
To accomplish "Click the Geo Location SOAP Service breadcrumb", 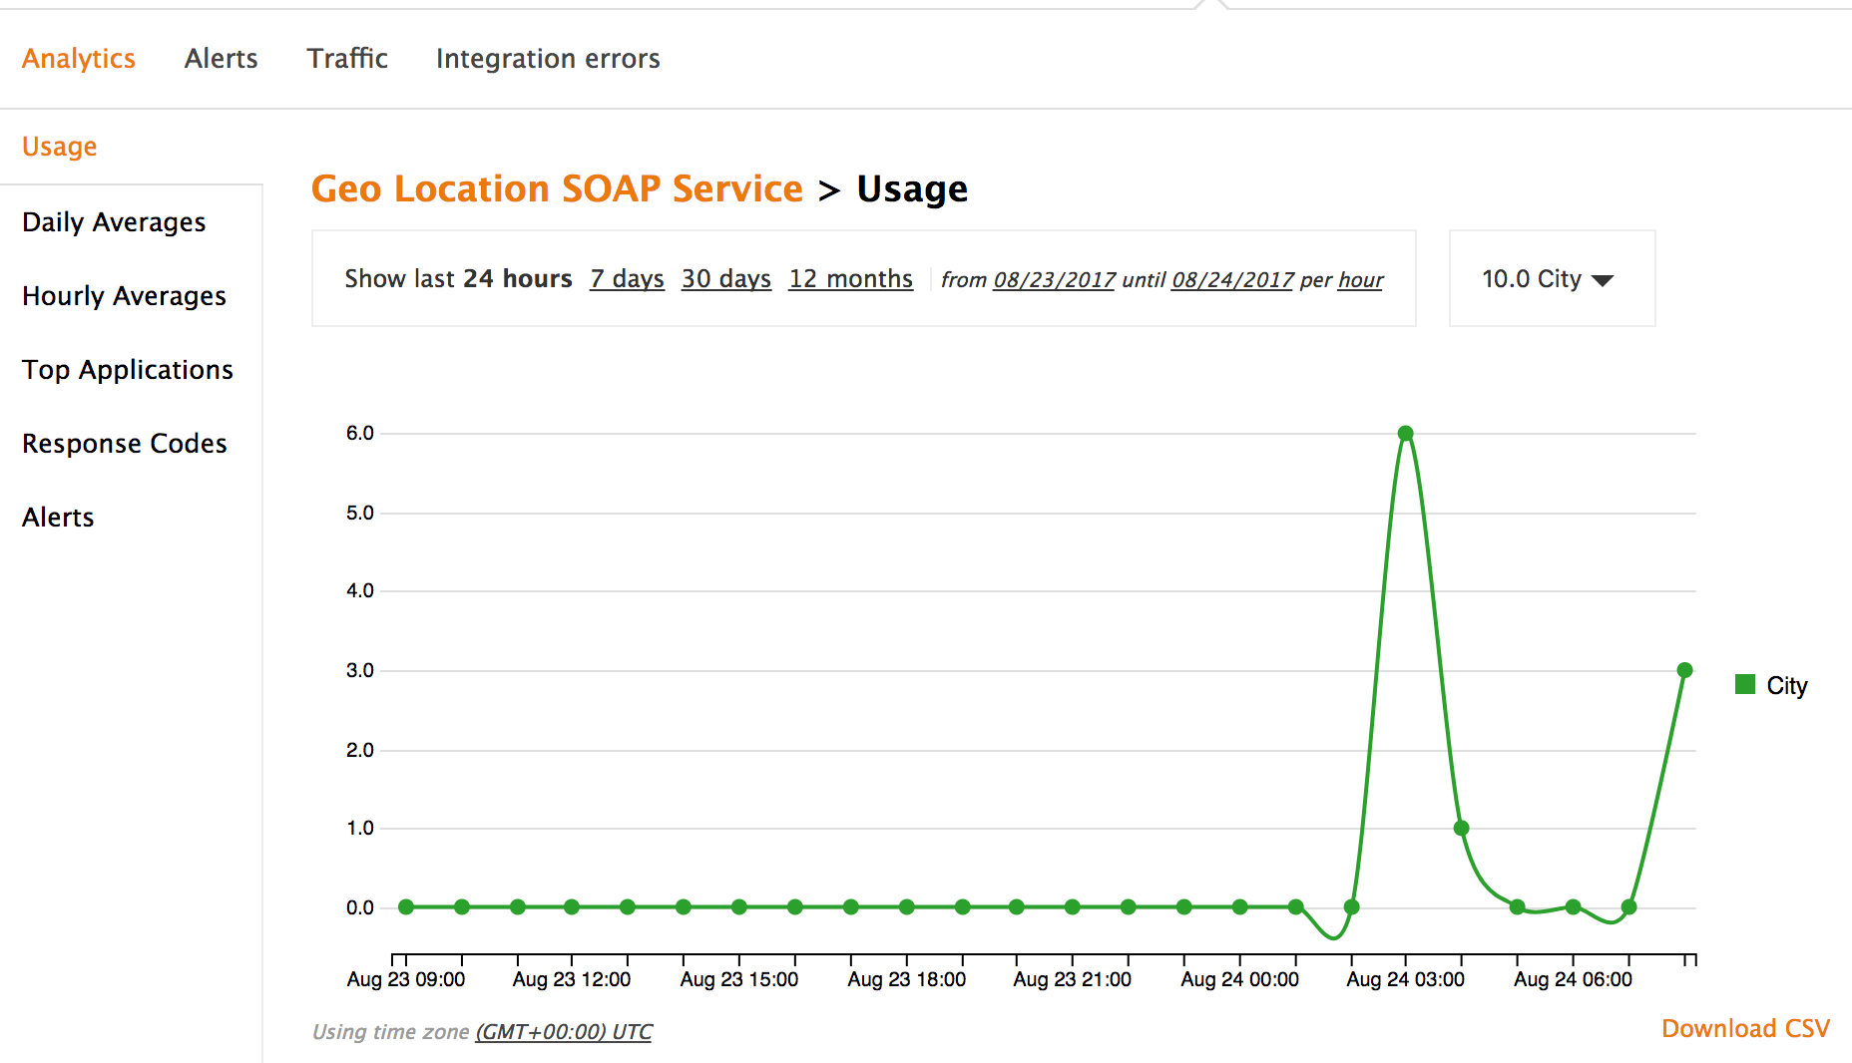I will point(557,189).
